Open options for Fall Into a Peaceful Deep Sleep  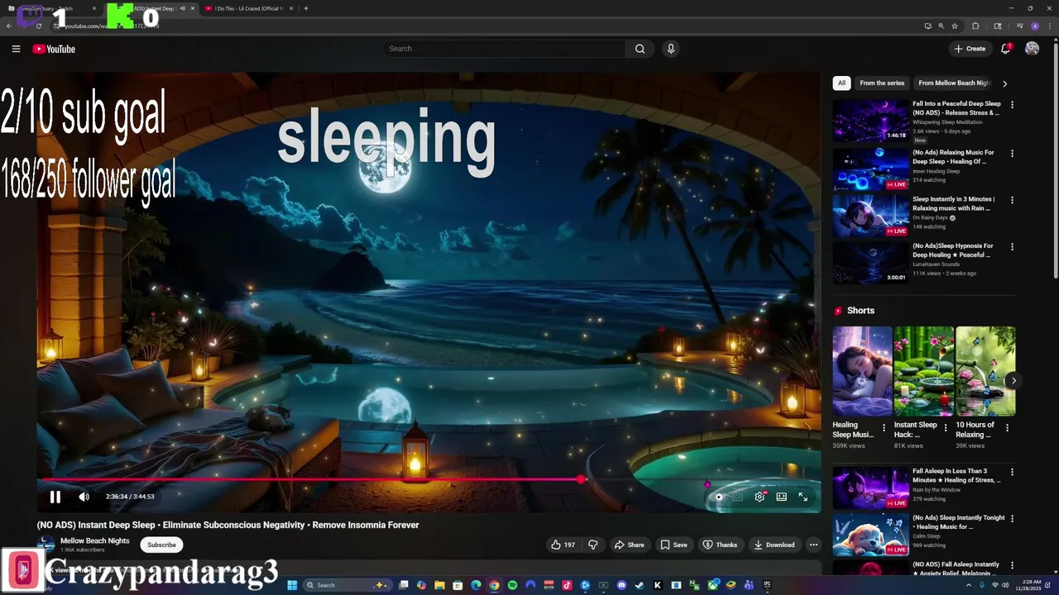click(1012, 105)
